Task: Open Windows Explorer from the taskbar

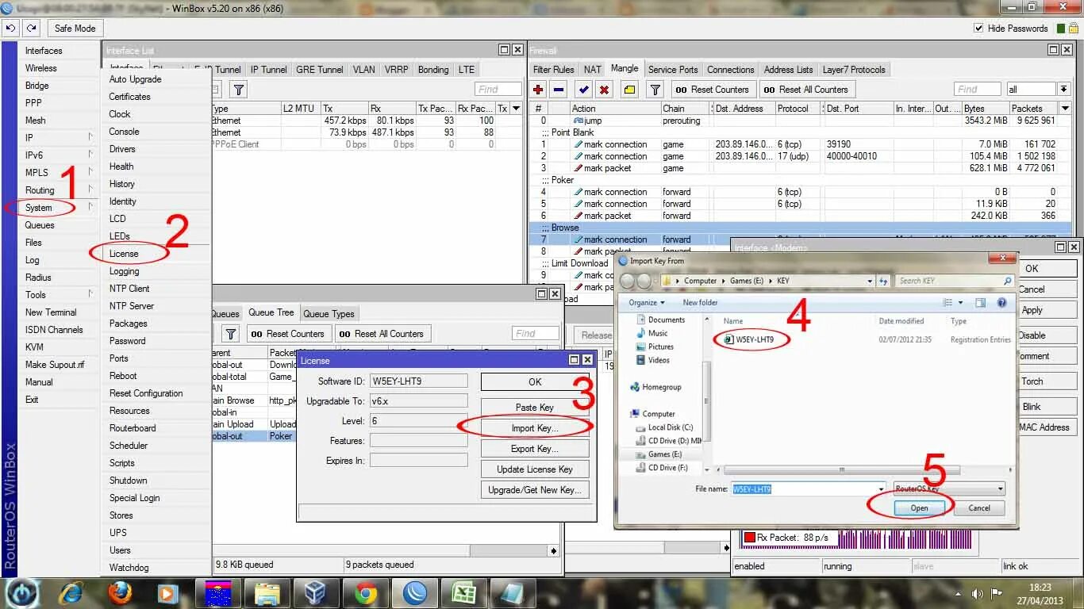Action: (267, 592)
